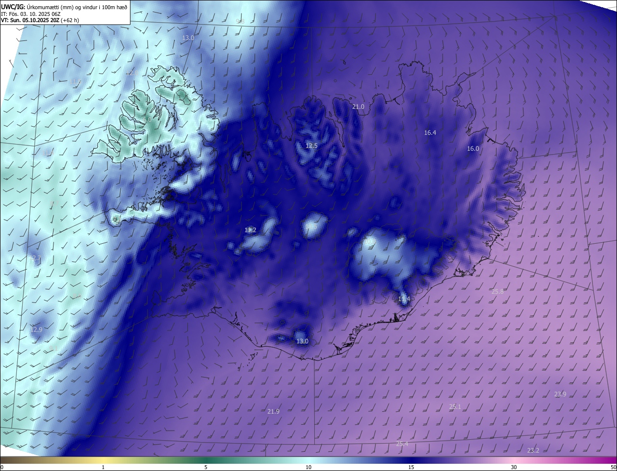The height and width of the screenshot is (471, 617).
Task: Click the 16.0 value in northeast Iceland
Action: tap(473, 149)
